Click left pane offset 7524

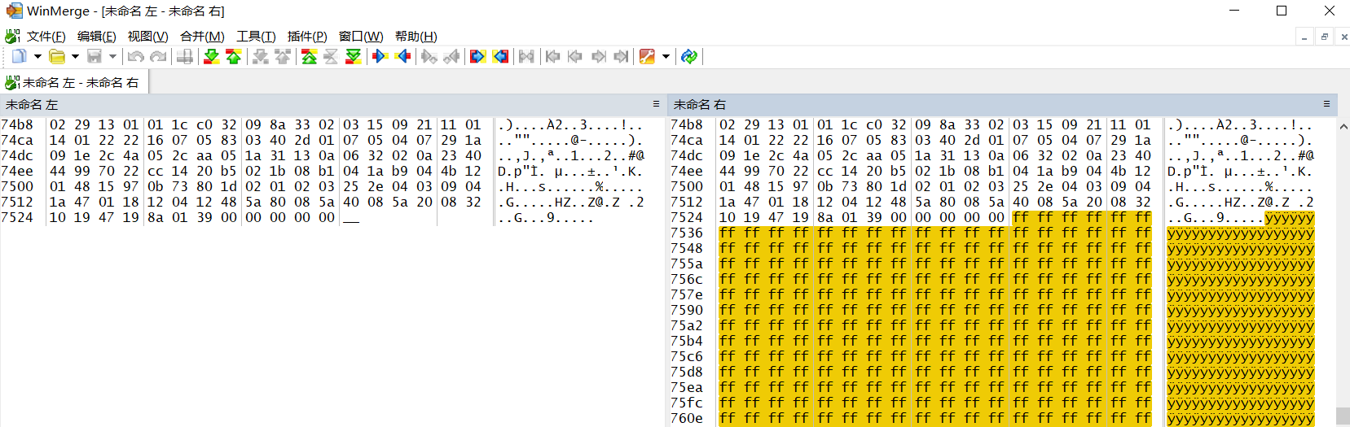tap(17, 217)
